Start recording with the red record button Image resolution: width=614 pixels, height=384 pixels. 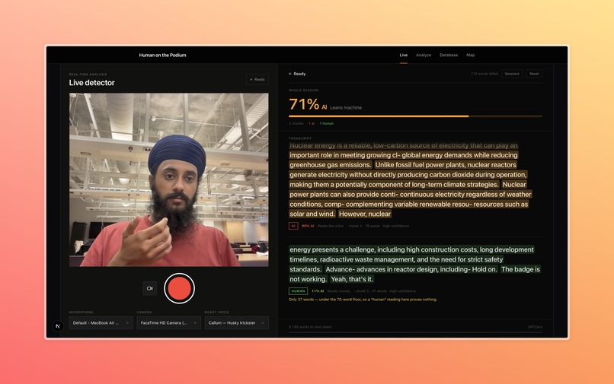[179, 288]
